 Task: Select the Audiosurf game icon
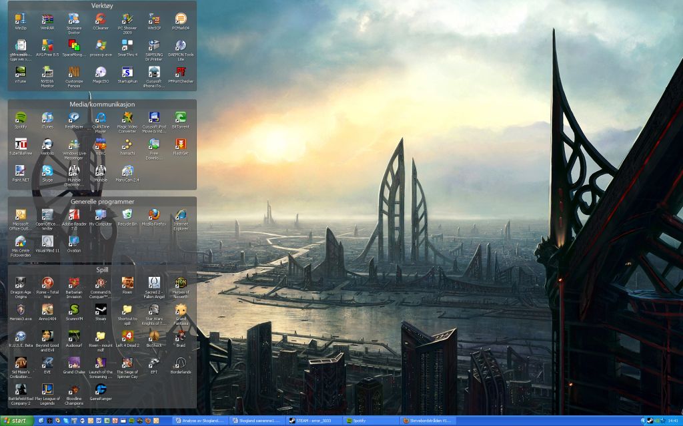[74, 339]
